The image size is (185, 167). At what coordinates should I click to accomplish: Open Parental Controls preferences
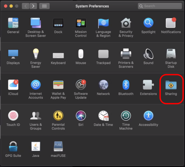click(58, 116)
